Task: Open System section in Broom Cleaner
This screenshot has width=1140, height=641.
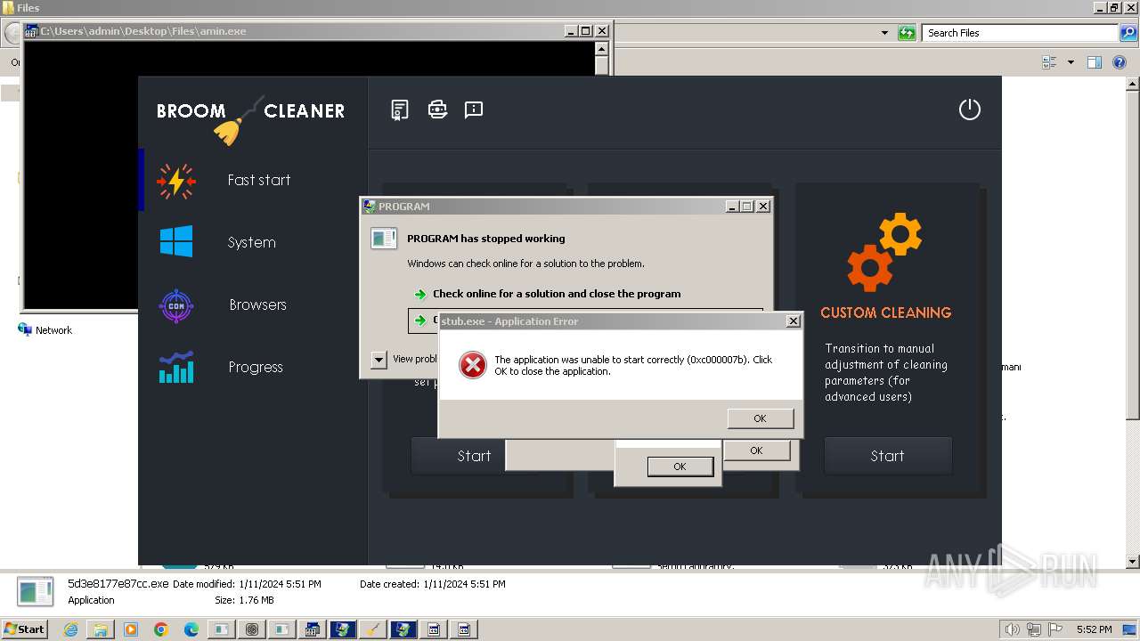Action: [x=253, y=242]
